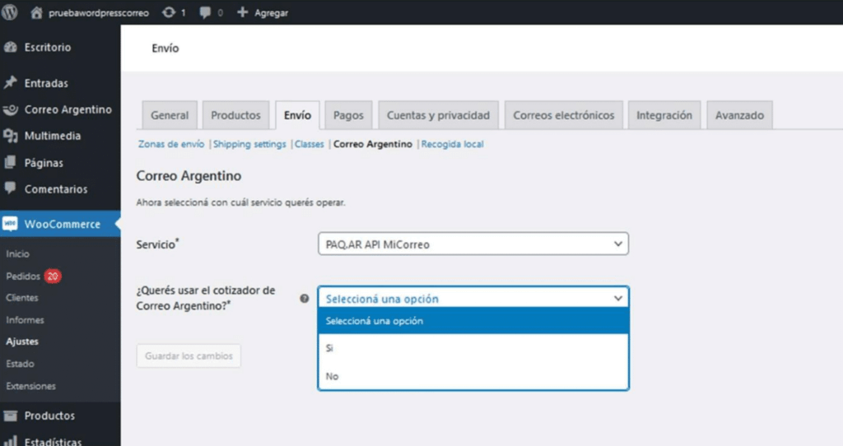Screen dimensions: 843x446
Task: Click the WordPress logo icon
Action: point(10,12)
